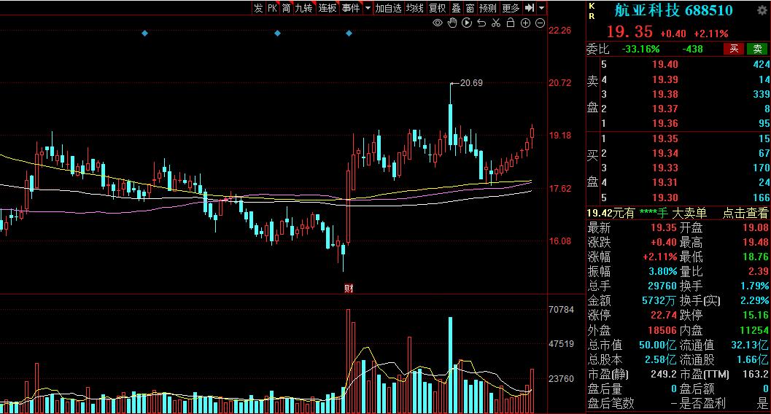Select sell level 3 price 19.38

pos(665,94)
